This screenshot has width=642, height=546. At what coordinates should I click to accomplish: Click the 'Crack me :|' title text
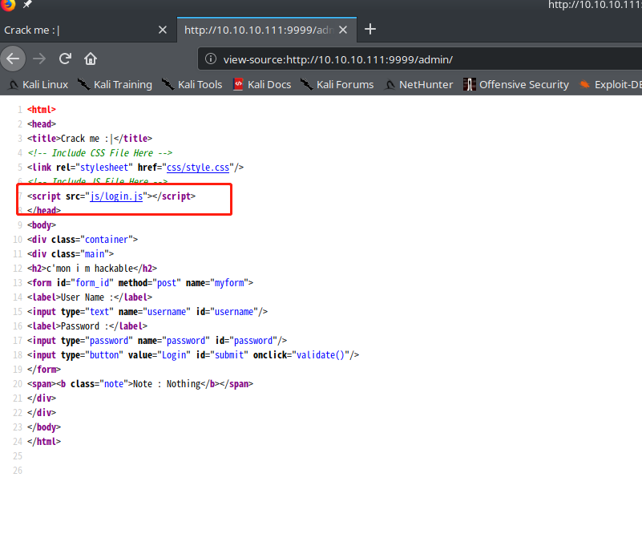point(87,139)
